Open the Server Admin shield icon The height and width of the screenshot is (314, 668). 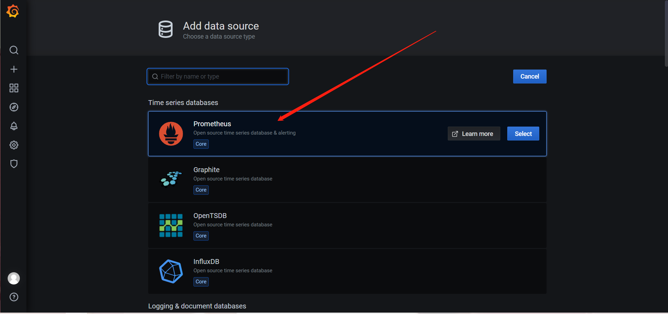(x=14, y=164)
